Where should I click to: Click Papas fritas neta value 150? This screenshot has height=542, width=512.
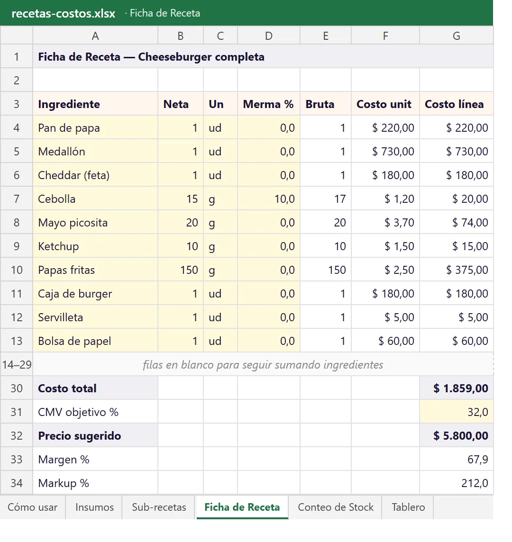point(181,270)
